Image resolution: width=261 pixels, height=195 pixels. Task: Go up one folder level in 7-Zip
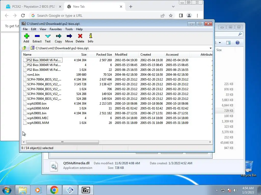(x=24, y=48)
